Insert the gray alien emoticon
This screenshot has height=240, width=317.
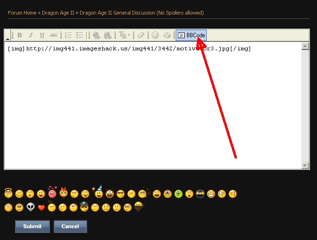[x=31, y=207]
